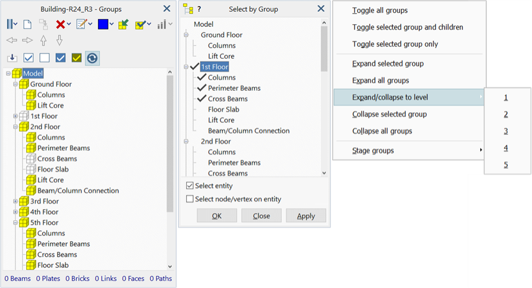Toggle the Cross Beams check under 1st Floor
The width and height of the screenshot is (532, 288).
click(202, 99)
